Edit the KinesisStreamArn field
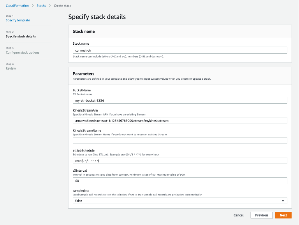Viewport: 299px width, 225px height. click(x=180, y=120)
